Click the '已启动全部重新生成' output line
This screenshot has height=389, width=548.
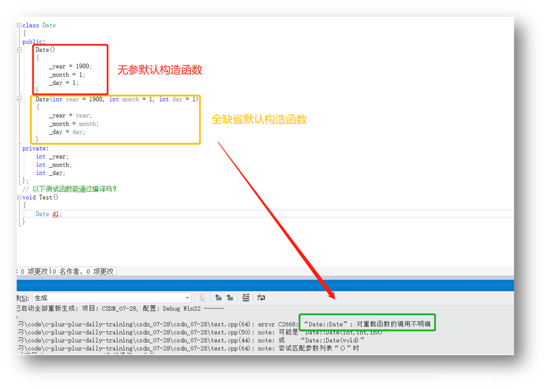coord(120,308)
